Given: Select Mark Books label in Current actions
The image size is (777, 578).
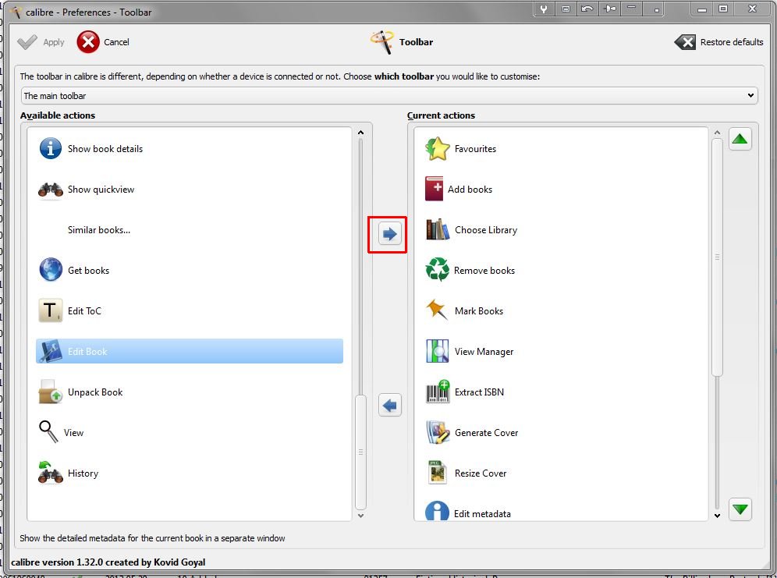Looking at the screenshot, I should pos(479,311).
